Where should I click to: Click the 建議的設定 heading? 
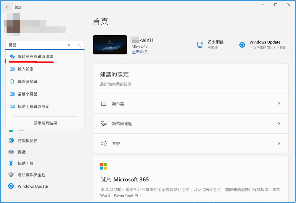point(114,74)
